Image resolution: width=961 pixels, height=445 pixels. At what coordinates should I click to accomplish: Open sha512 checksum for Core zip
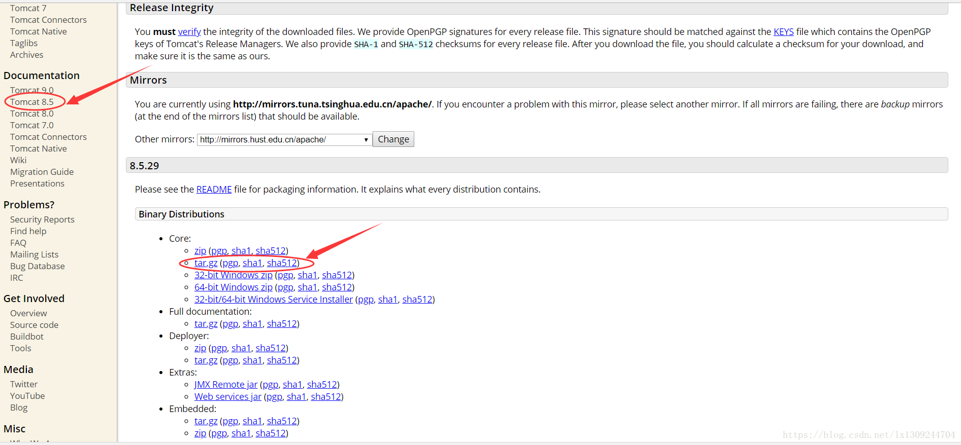[271, 251]
